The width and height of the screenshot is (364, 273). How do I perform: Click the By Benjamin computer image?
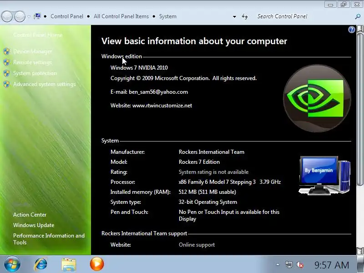(x=324, y=175)
